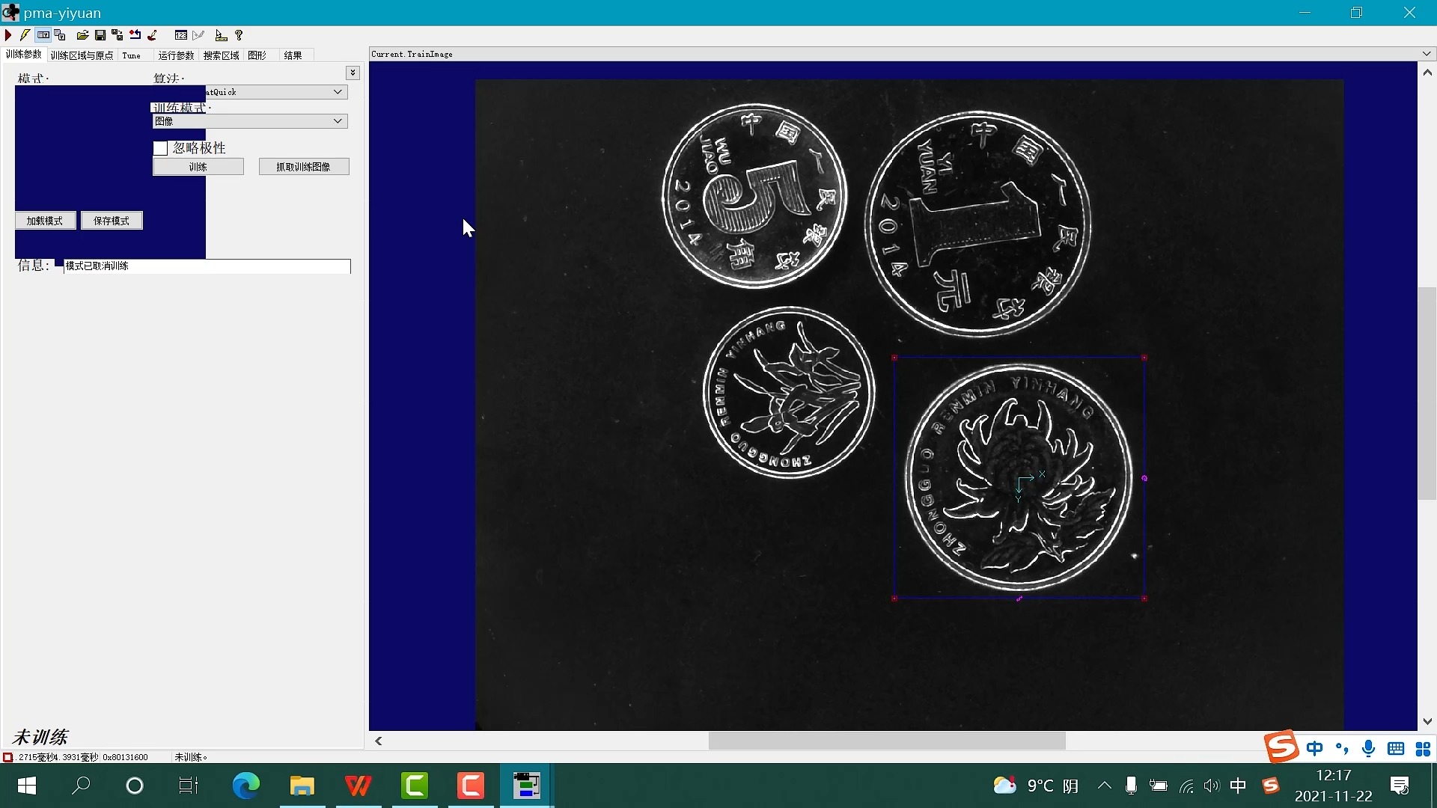Click the Sogou input method S logo
The image size is (1437, 808).
(1281, 747)
